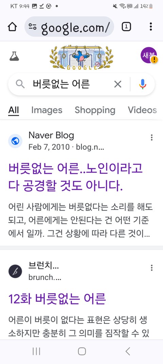The image size is (163, 364).
Task: Clear the search query with X icon
Action: coord(118,84)
